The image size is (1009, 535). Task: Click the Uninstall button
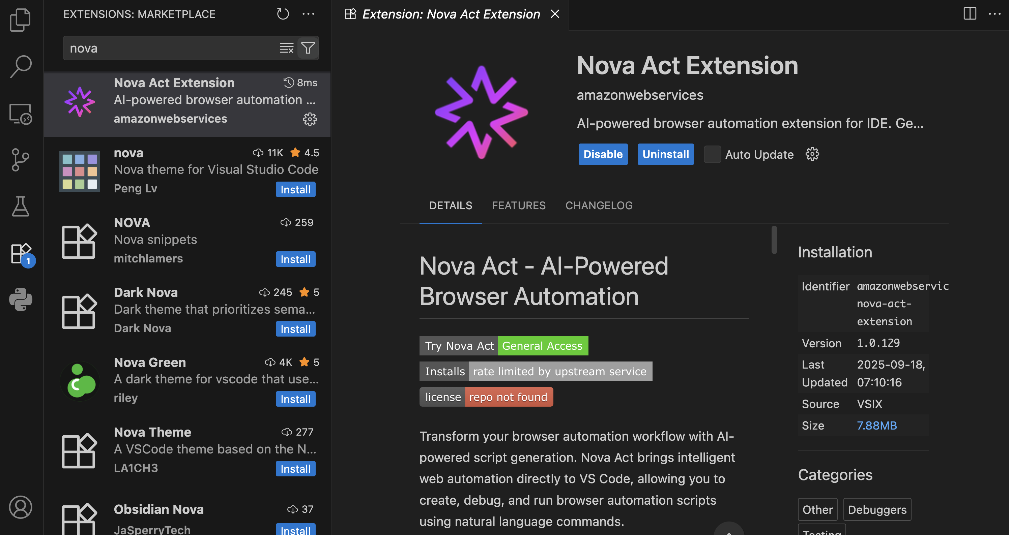665,154
